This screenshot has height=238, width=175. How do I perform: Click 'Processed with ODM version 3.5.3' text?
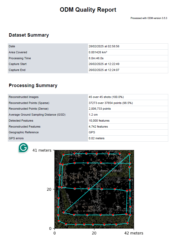coord(149,18)
